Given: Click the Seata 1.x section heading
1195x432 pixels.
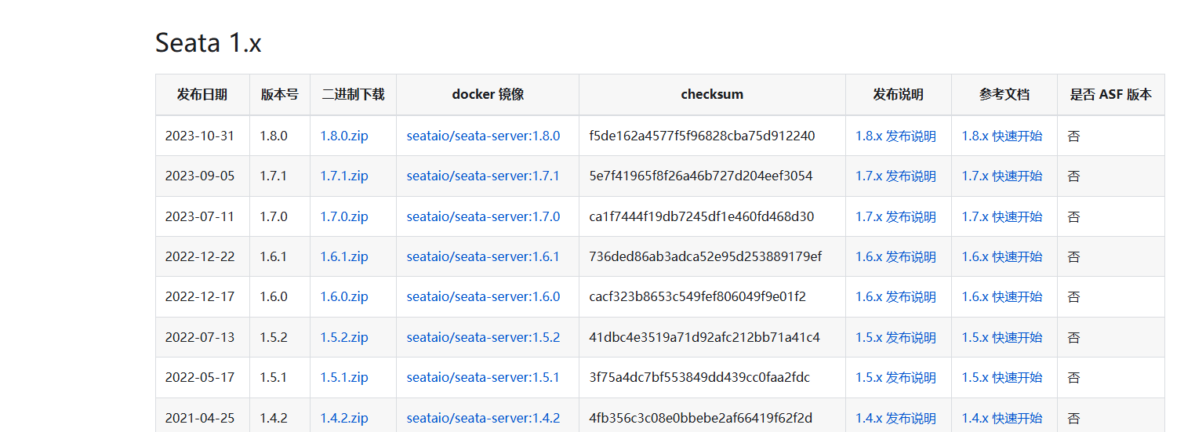Looking at the screenshot, I should [x=208, y=43].
